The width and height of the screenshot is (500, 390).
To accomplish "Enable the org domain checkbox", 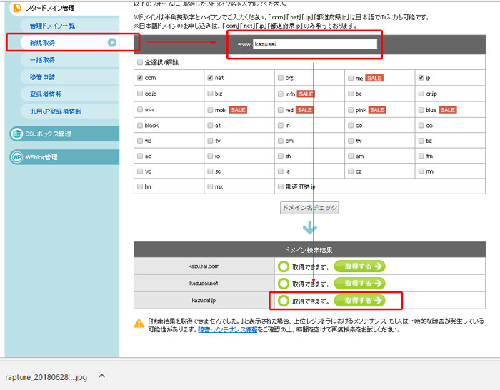I will pyautogui.click(x=280, y=77).
